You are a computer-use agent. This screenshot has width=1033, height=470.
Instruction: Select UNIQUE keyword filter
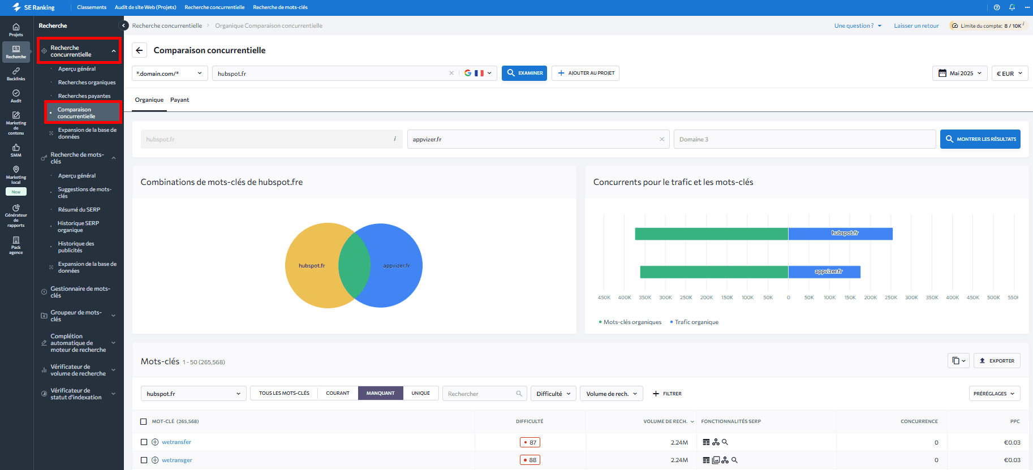click(x=421, y=393)
